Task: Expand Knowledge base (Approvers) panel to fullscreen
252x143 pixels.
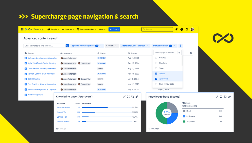Action: (128, 96)
